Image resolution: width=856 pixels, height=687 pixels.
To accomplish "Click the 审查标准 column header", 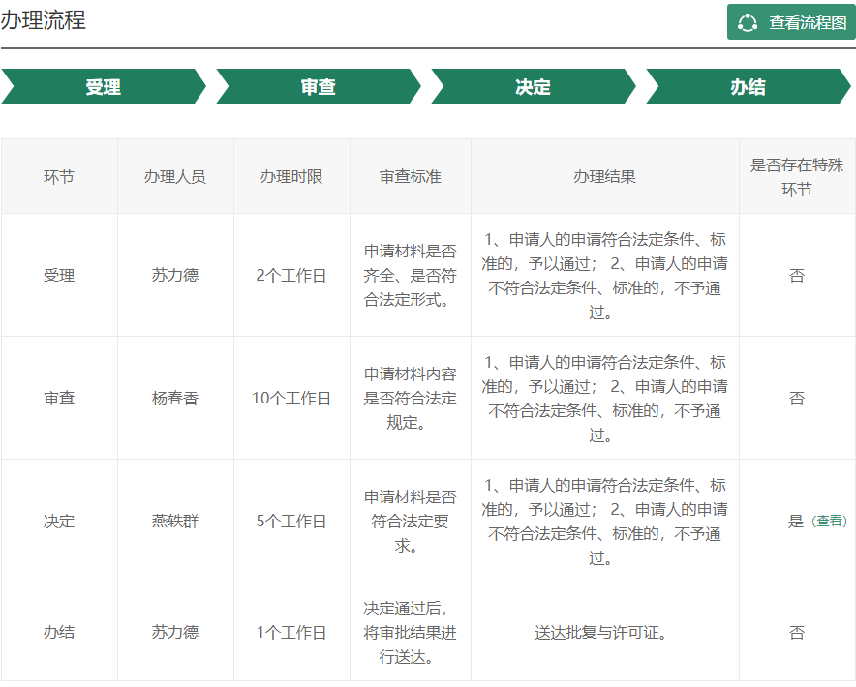I will click(411, 176).
